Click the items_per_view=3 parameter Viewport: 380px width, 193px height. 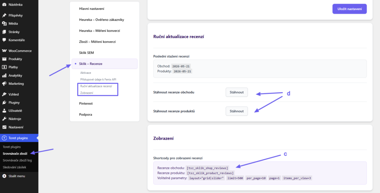click(x=297, y=178)
